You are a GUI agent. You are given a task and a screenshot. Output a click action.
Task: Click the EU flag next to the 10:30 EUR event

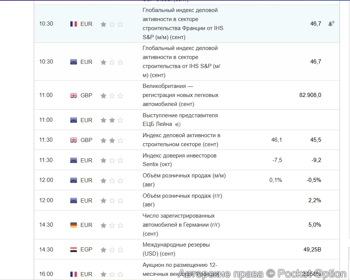(73, 61)
